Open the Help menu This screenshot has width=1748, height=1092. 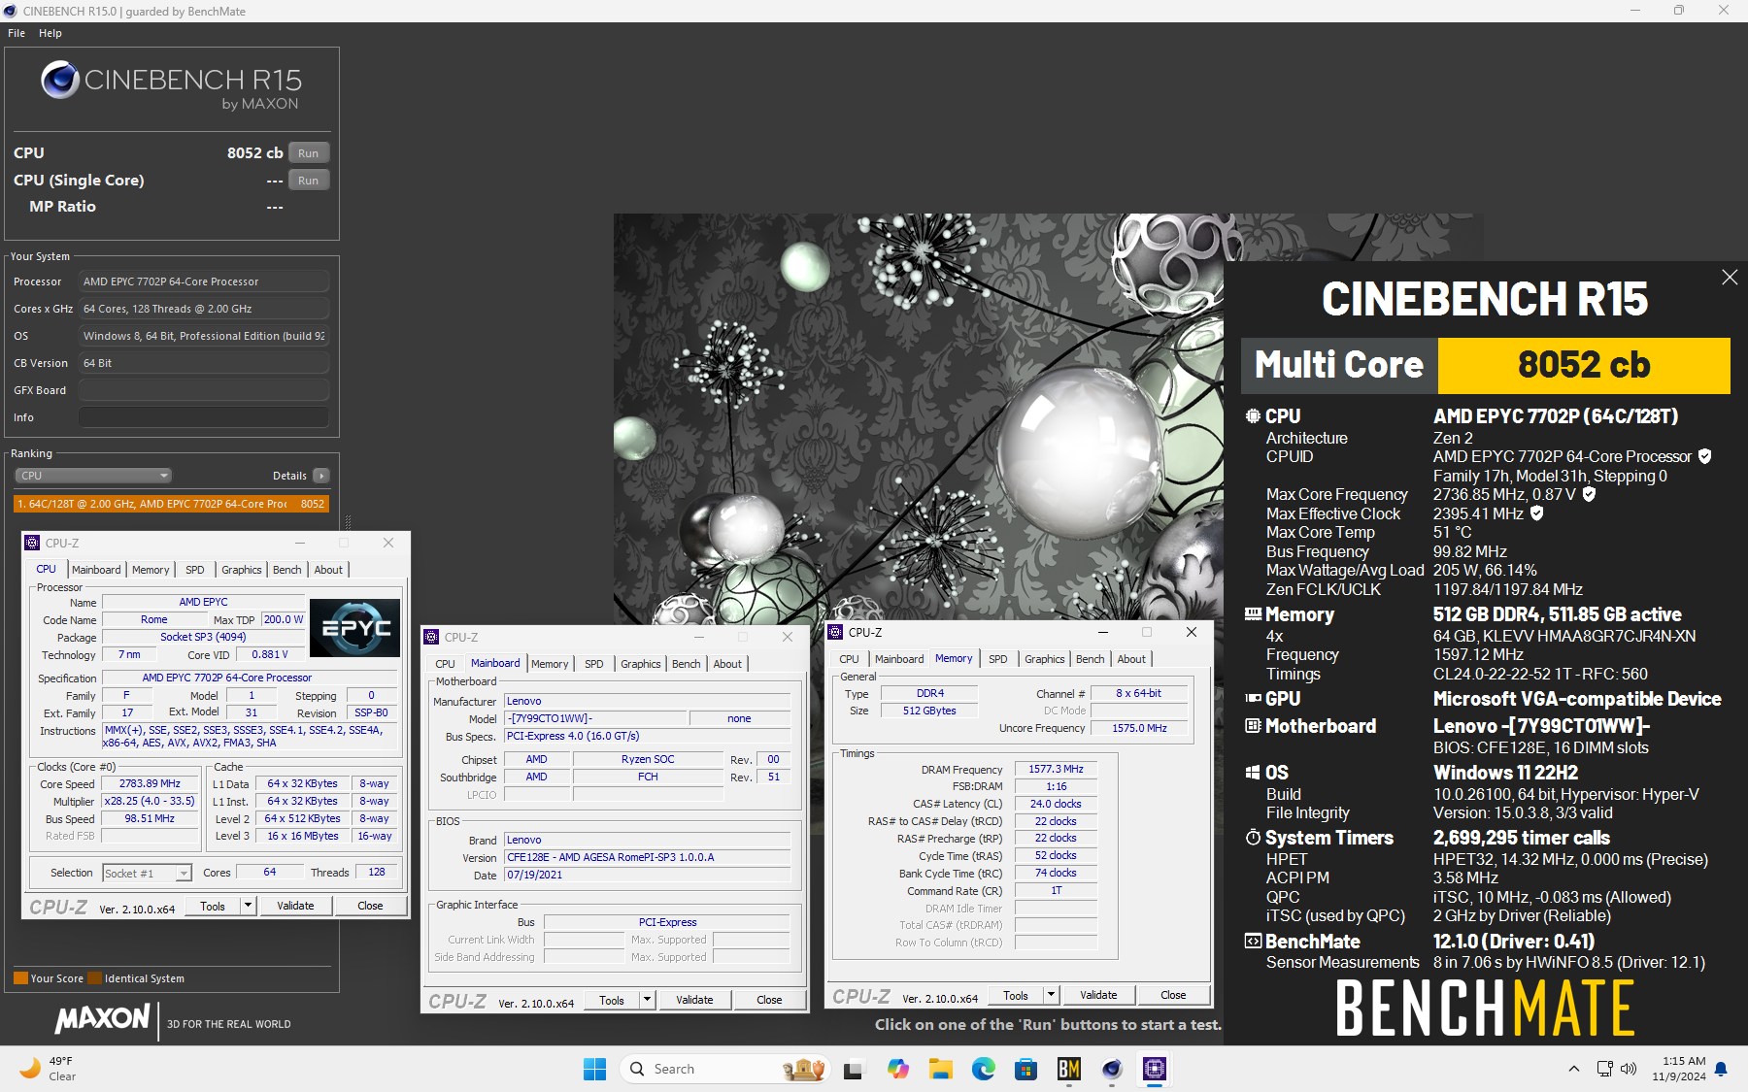50,33
